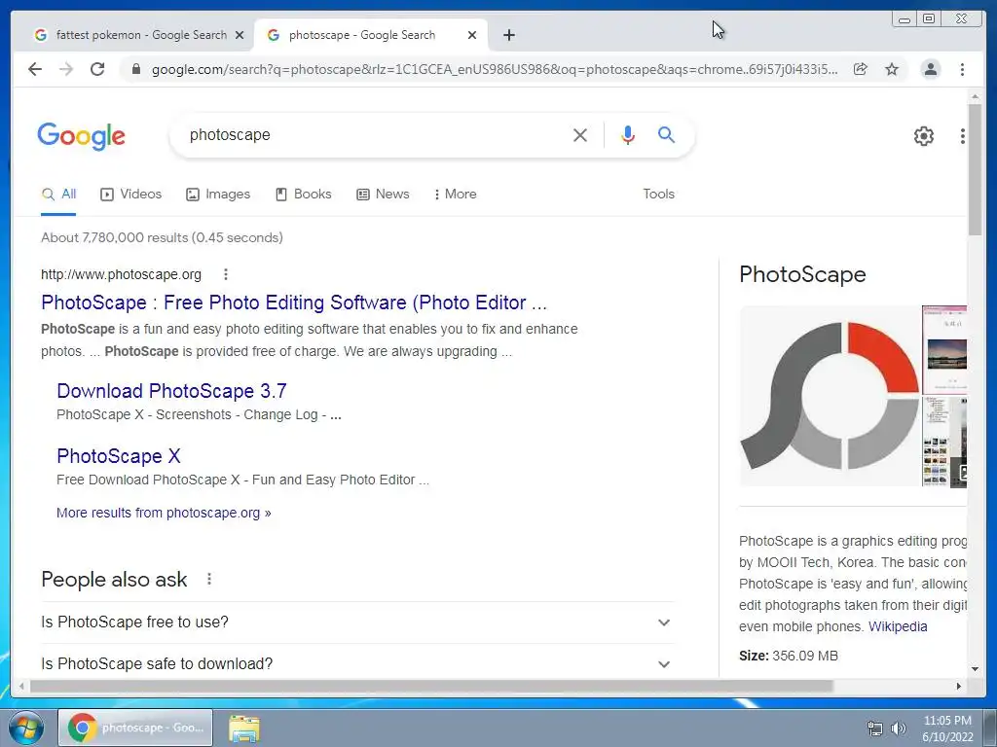Reload the page with the refresh icon
The width and height of the screenshot is (997, 747).
click(x=97, y=69)
